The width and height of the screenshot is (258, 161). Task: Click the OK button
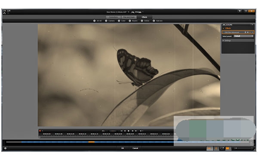pyautogui.click(x=123, y=148)
